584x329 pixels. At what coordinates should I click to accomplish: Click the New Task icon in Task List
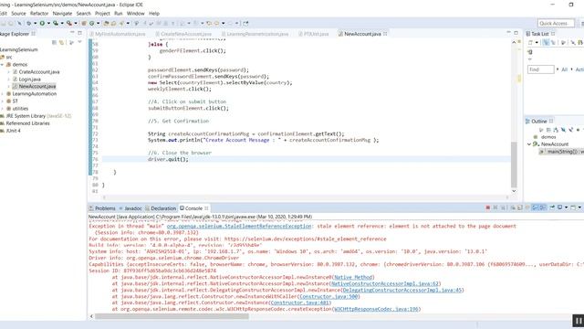click(x=530, y=42)
